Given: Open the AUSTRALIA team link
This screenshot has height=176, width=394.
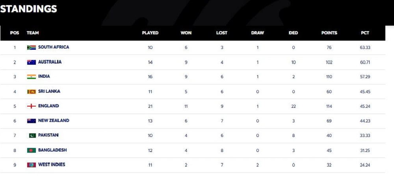Looking at the screenshot, I should pos(50,62).
